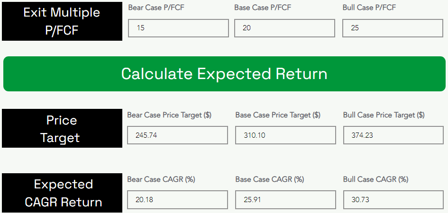Viewport: 448px width, 213px height.
Task: Focus the Bear Case P/FCF input showing 15
Action: point(178,28)
